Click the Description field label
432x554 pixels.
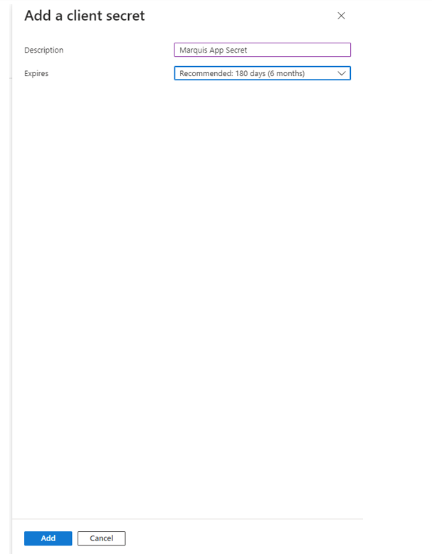[43, 50]
